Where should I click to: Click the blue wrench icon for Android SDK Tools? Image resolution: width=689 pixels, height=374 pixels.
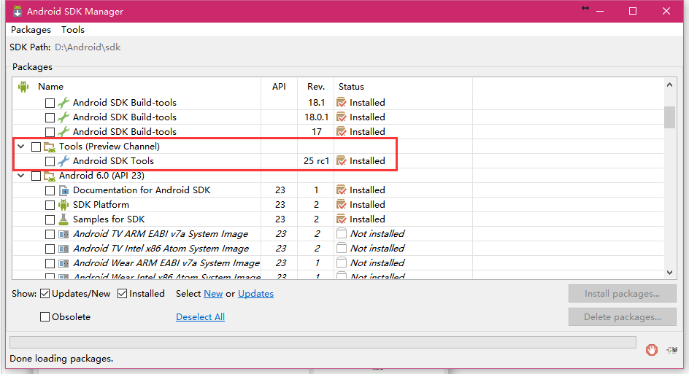pos(63,161)
